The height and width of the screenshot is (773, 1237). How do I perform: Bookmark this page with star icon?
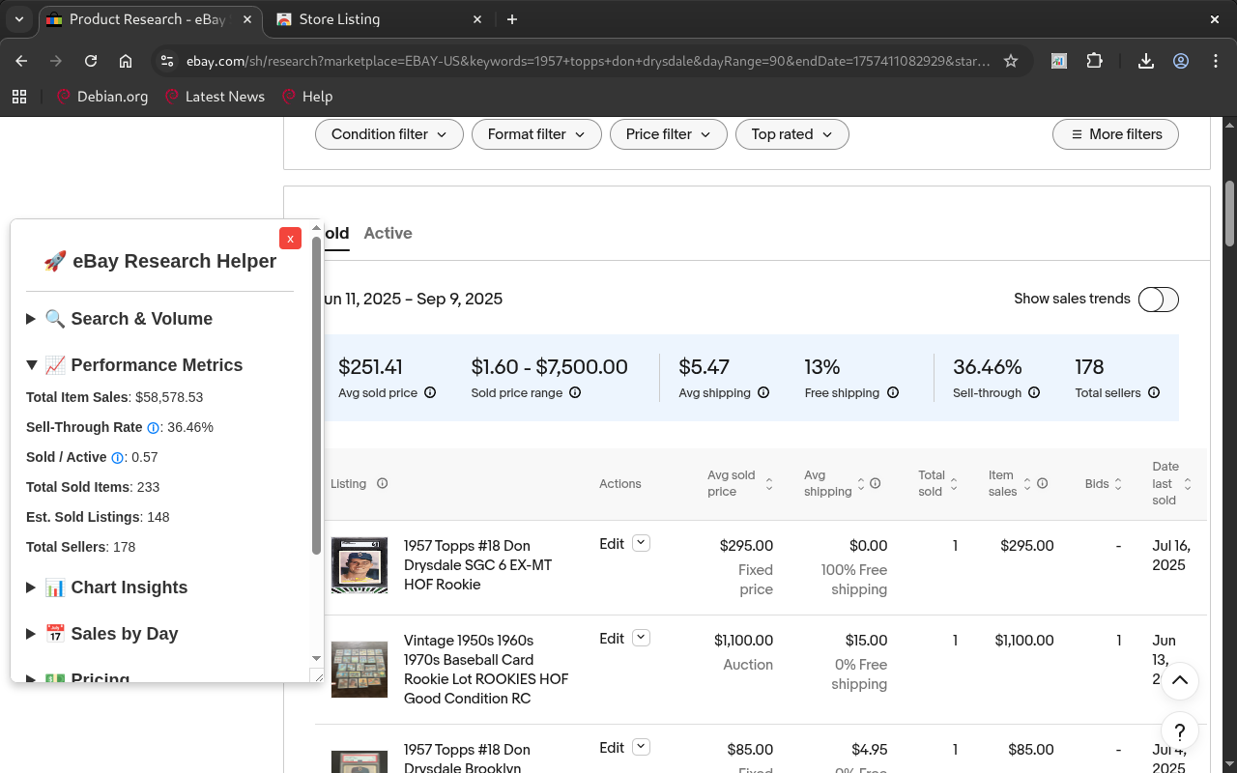(x=1011, y=61)
